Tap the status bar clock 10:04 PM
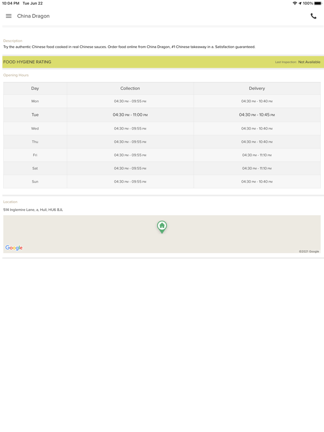The width and height of the screenshot is (324, 432). pyautogui.click(x=11, y=3)
